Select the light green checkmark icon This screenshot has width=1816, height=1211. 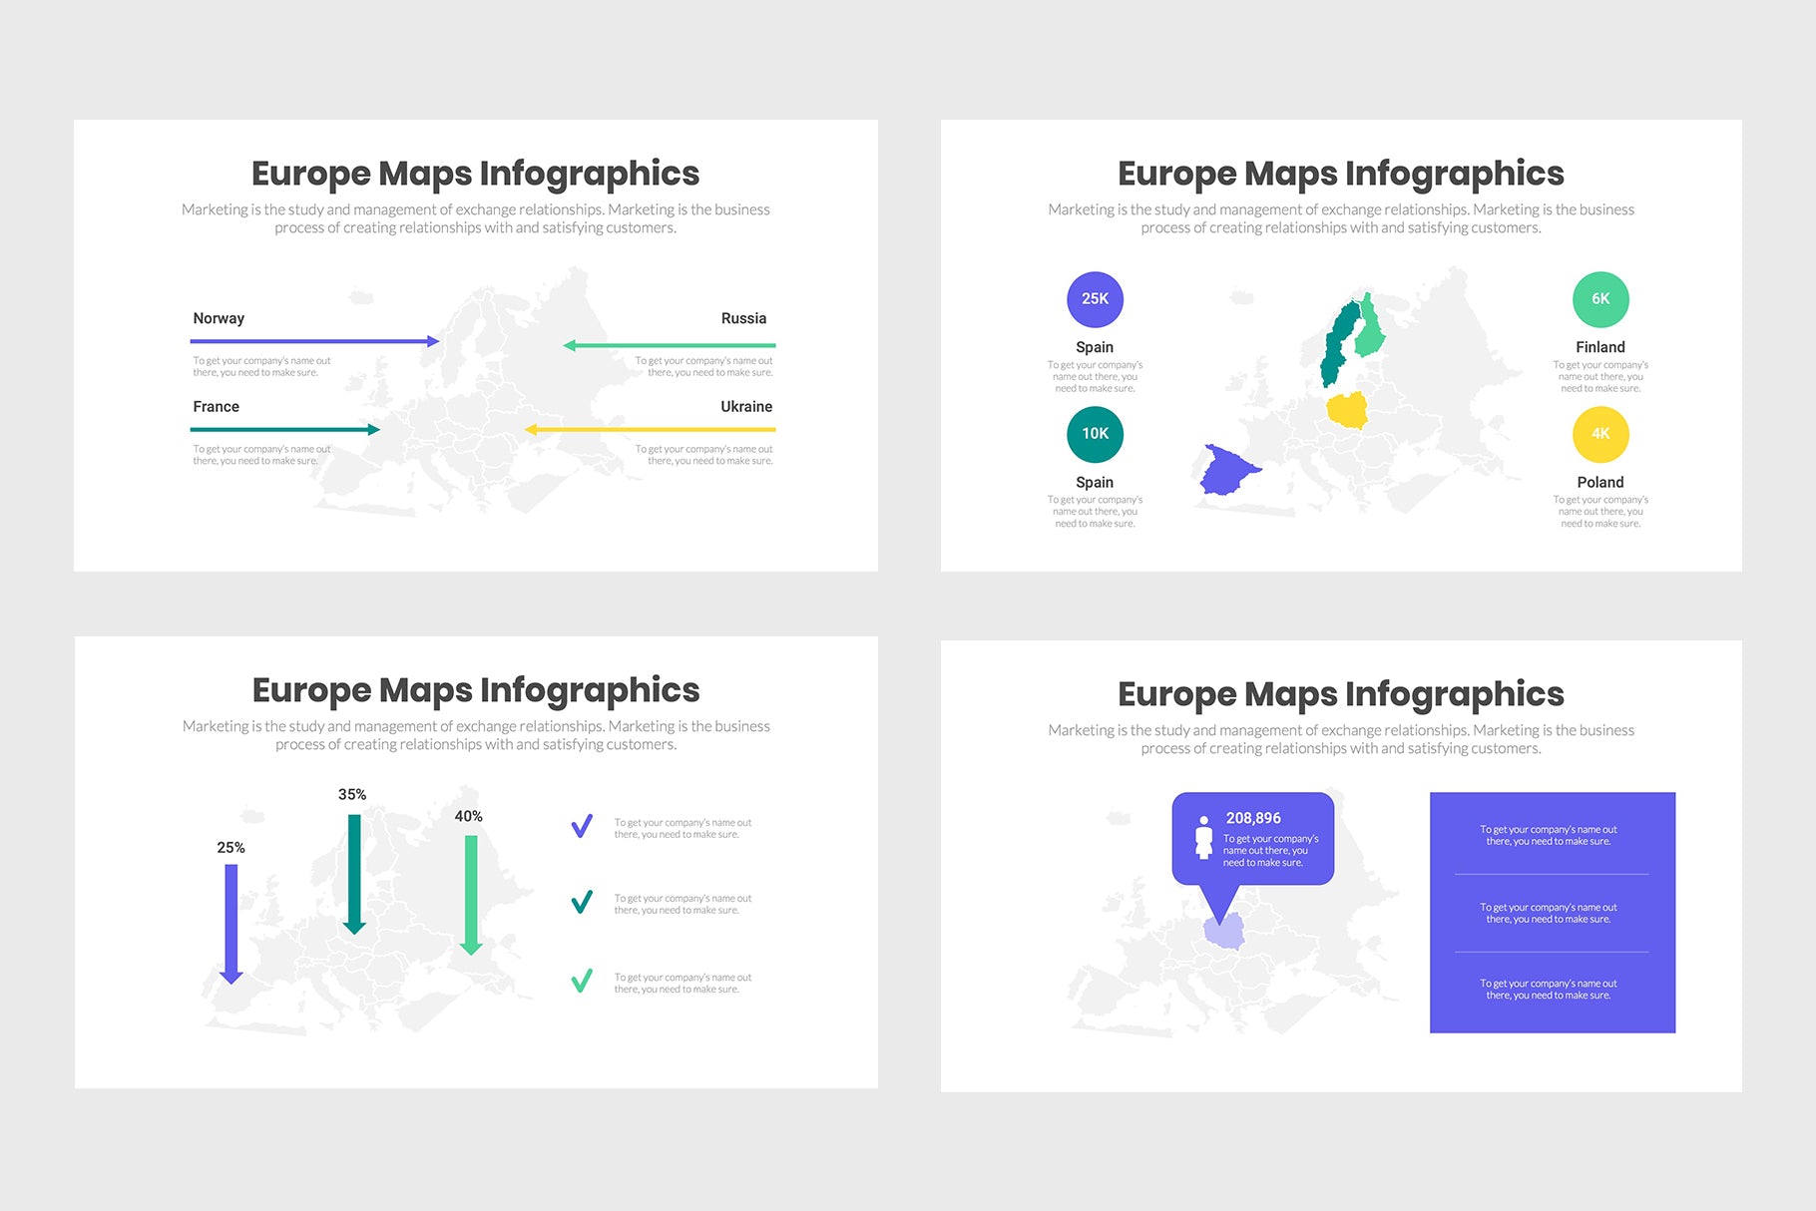tap(584, 981)
